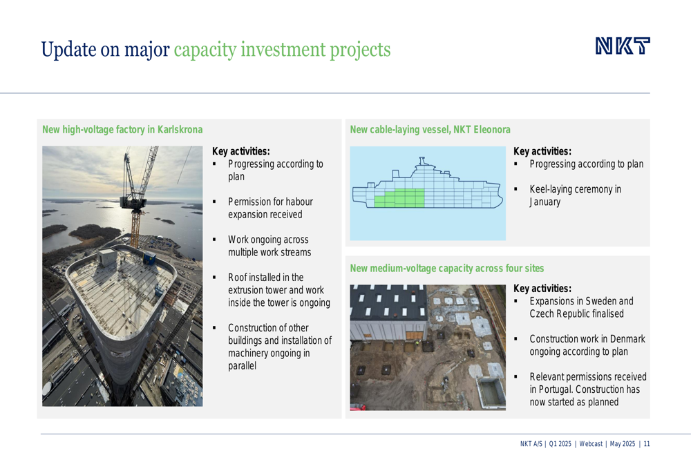Click footer text 'NKT A/S'
This screenshot has height=473, width=691.
click(531, 444)
